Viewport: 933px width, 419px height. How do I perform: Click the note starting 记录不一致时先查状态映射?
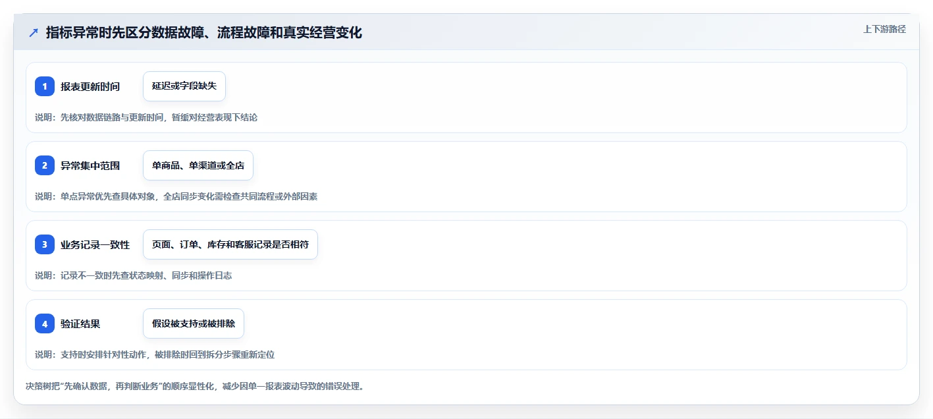point(134,275)
